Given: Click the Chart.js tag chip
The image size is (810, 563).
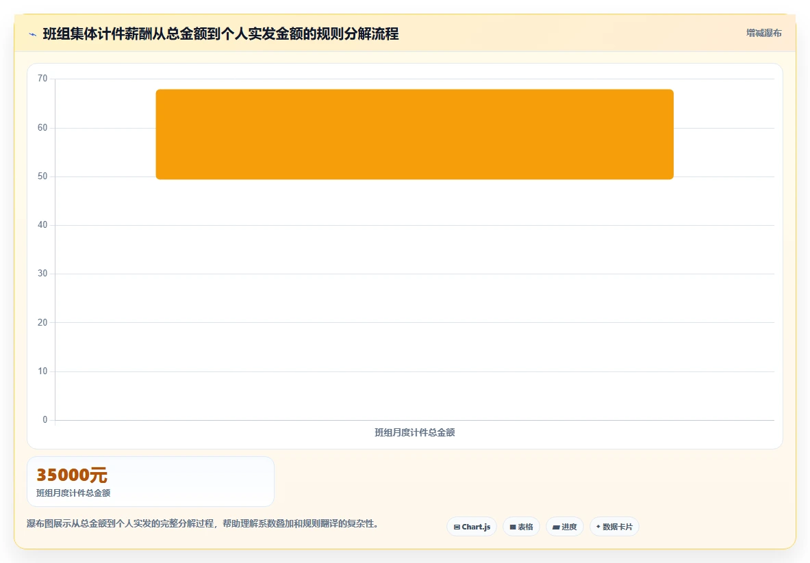Looking at the screenshot, I should point(472,527).
